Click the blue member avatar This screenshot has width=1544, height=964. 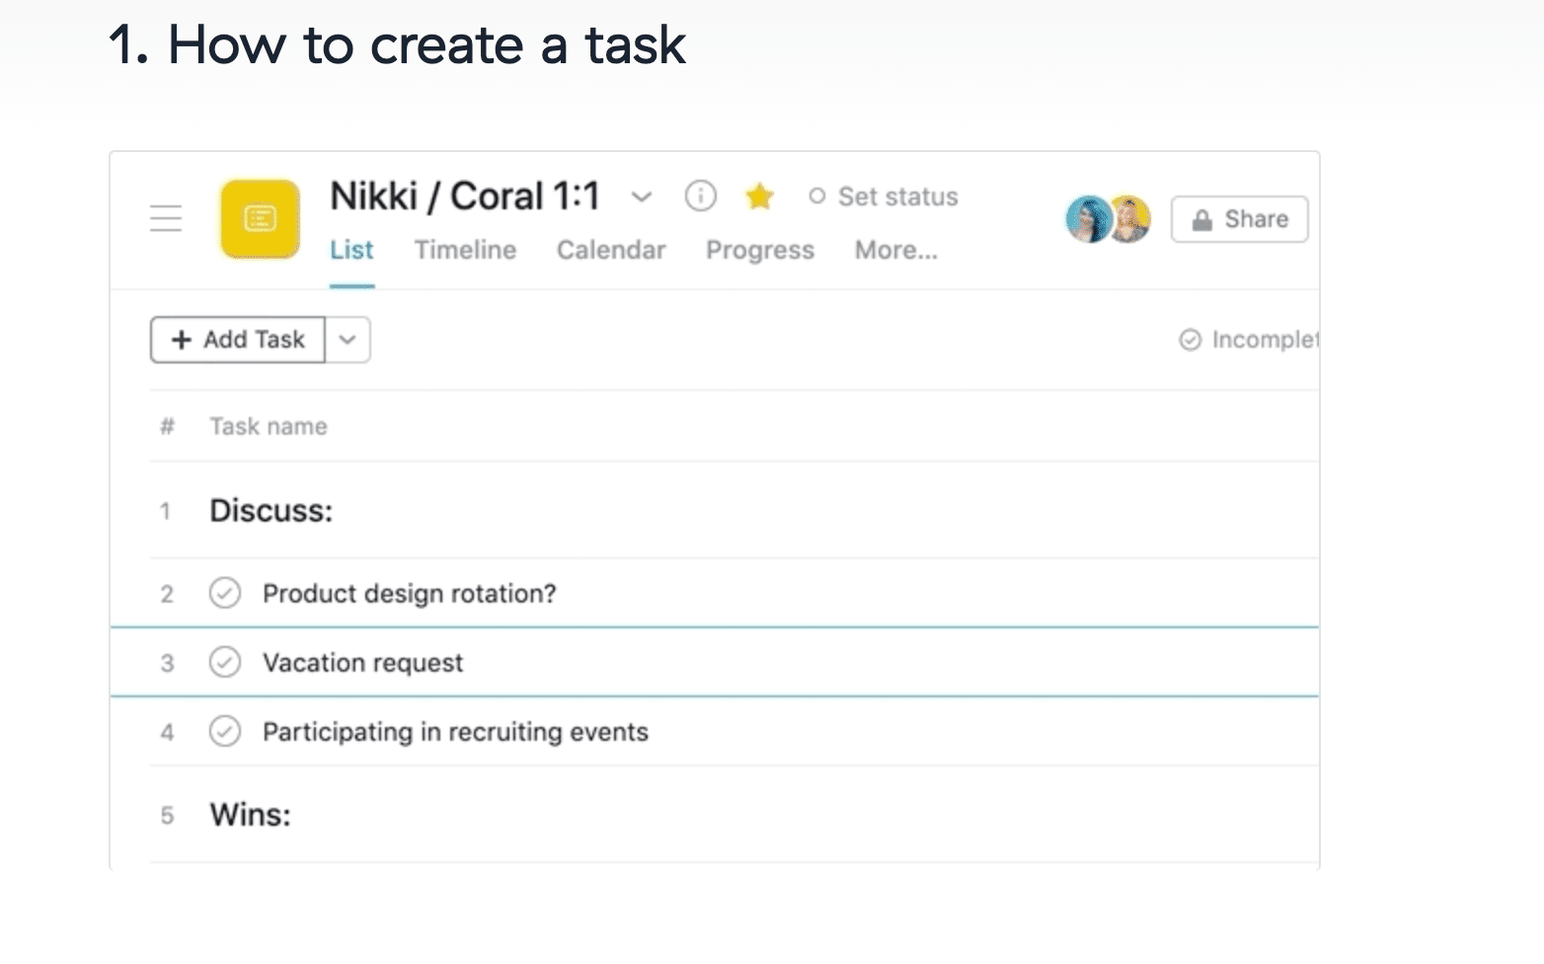click(1089, 219)
